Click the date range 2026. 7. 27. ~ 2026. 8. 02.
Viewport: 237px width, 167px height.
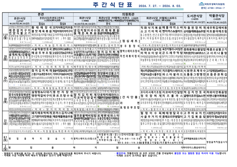pyautogui.click(x=160, y=6)
